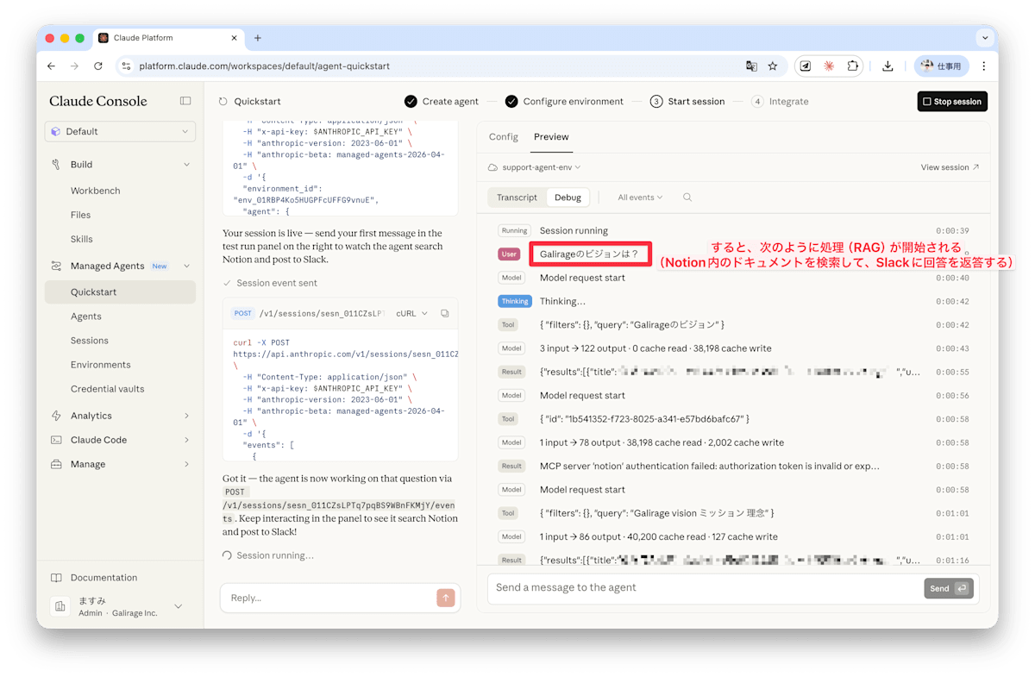Open the support-agent-env environment dropdown
Screen dimensions: 1035x677
pos(534,167)
